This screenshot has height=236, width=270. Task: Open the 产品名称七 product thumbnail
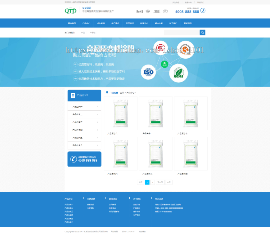click(191, 113)
